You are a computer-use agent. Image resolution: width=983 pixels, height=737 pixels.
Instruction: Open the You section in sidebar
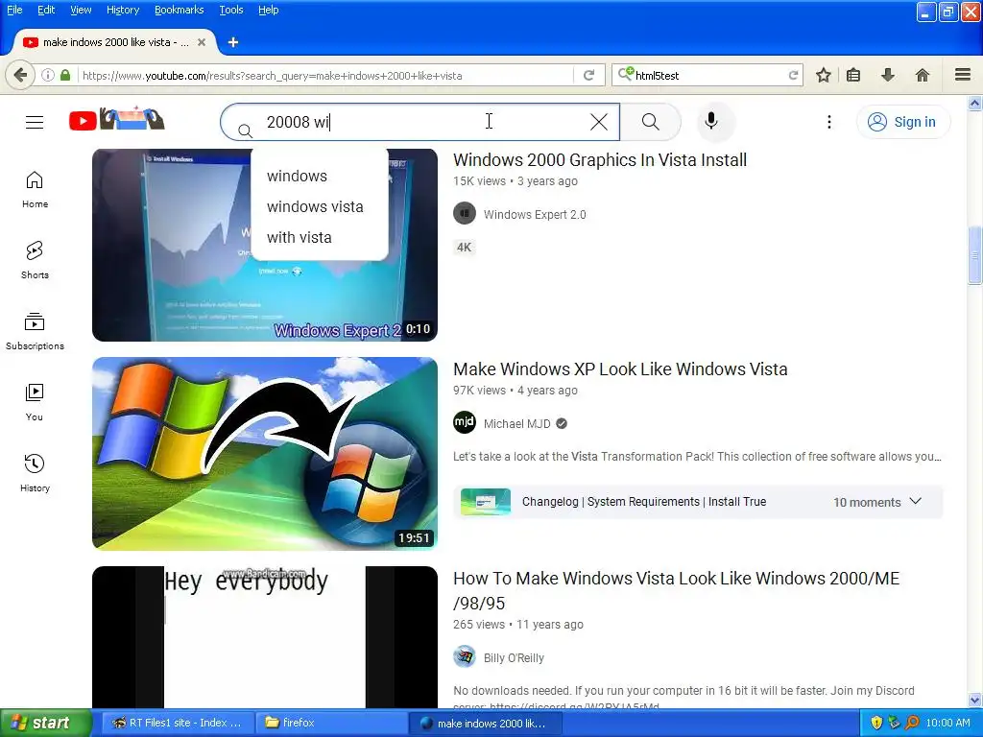point(35,402)
